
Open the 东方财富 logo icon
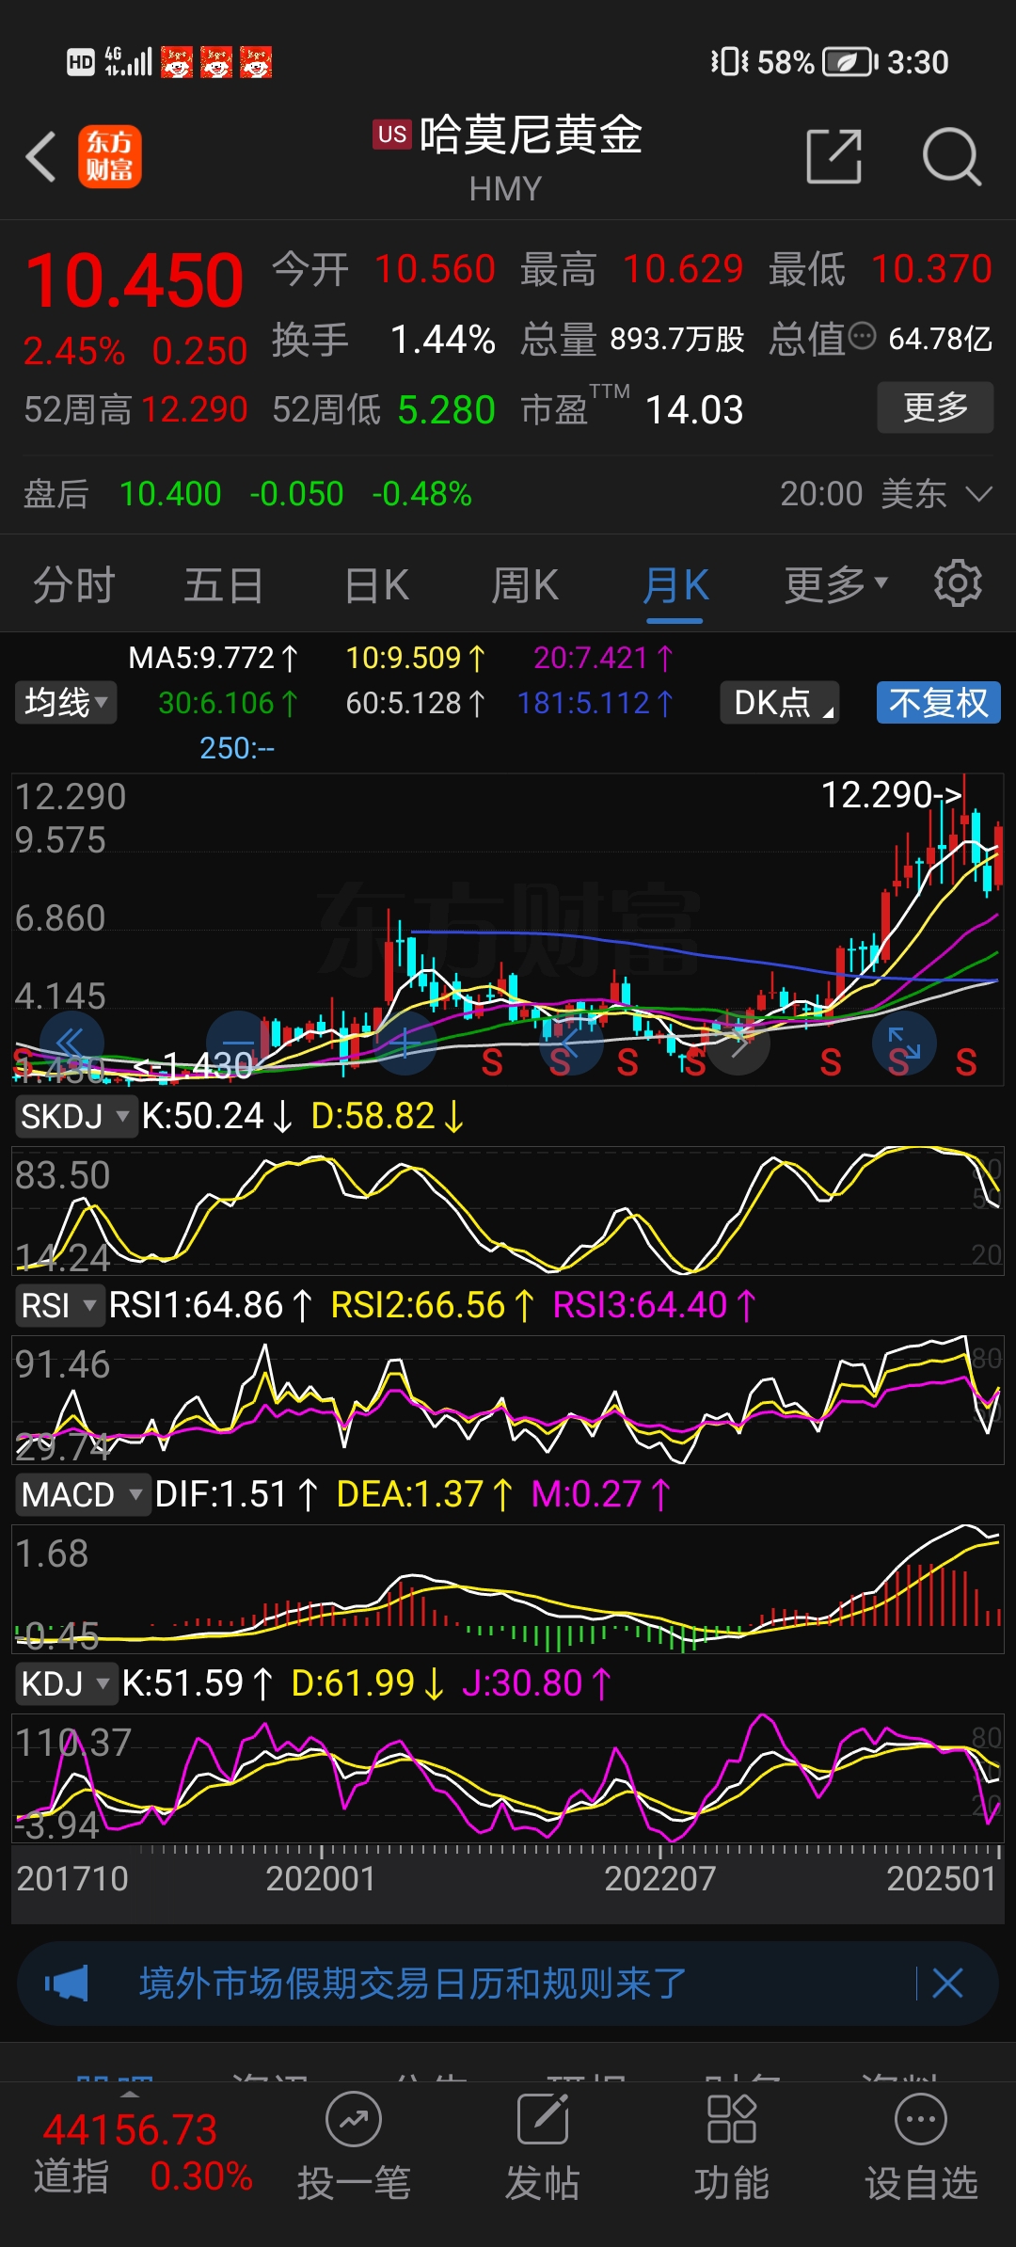(x=110, y=156)
